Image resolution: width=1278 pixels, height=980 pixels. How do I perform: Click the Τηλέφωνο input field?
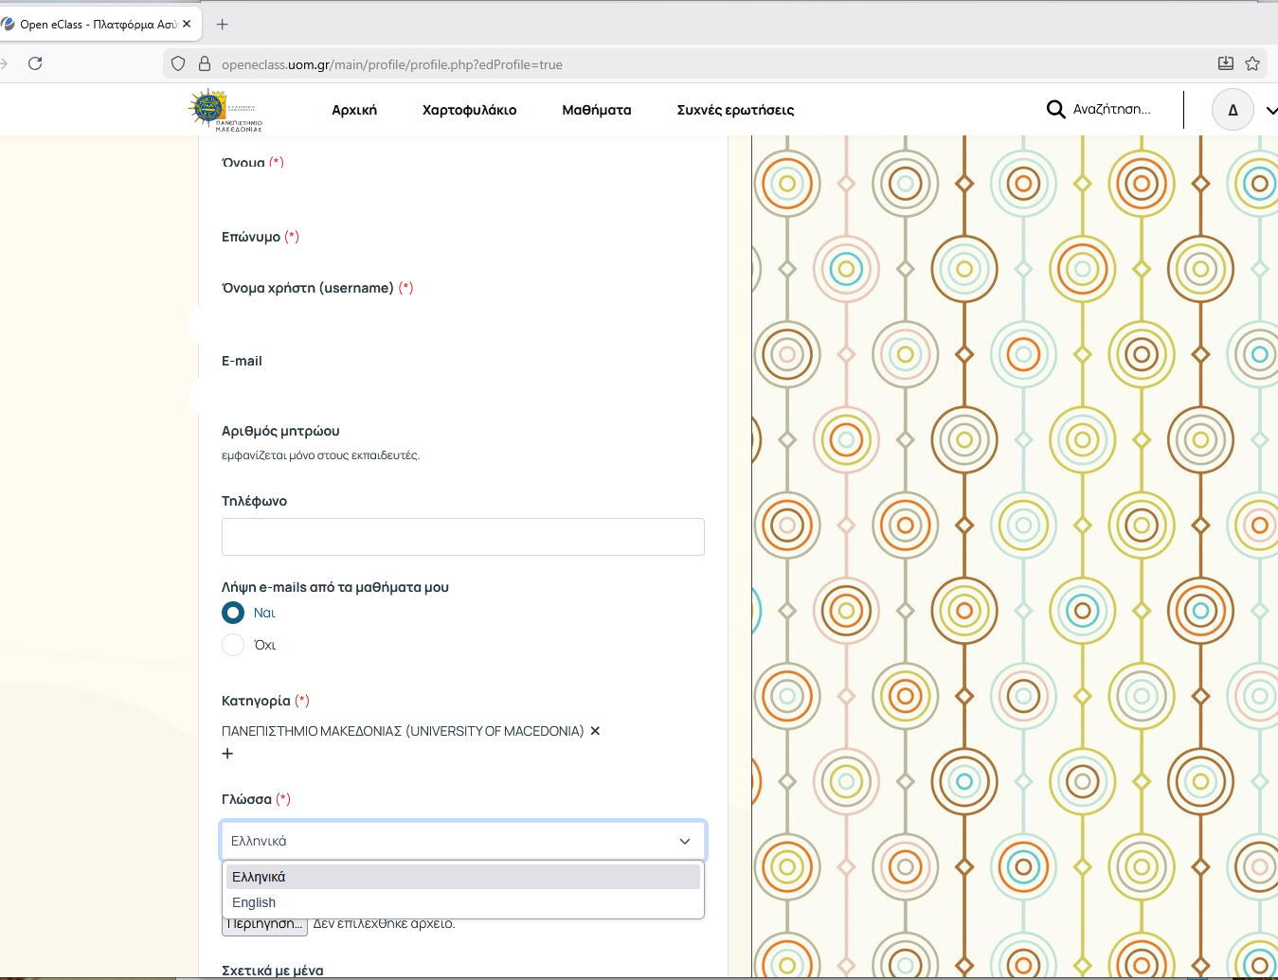pos(462,537)
